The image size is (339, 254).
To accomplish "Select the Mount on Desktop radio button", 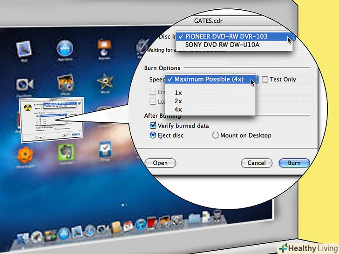I will (216, 135).
